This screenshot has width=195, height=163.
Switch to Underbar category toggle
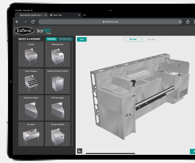coord(52,39)
